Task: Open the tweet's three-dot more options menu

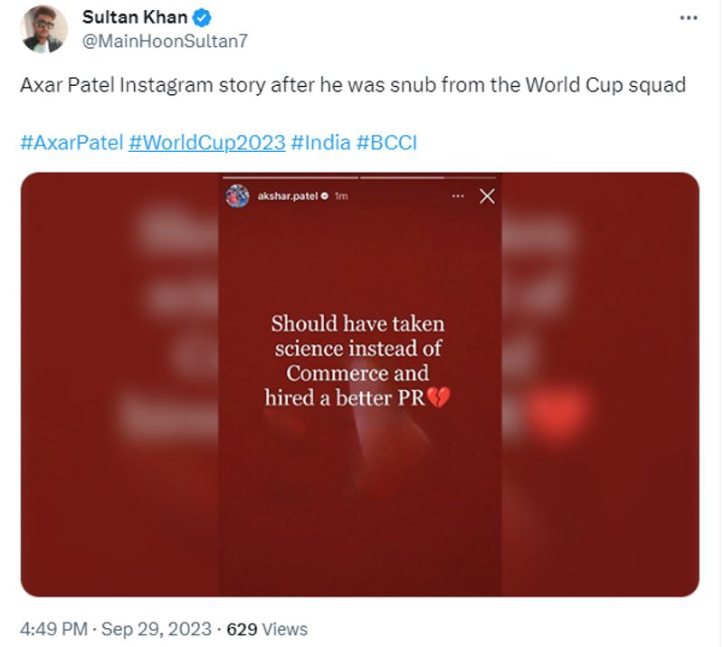Action: 690,18
